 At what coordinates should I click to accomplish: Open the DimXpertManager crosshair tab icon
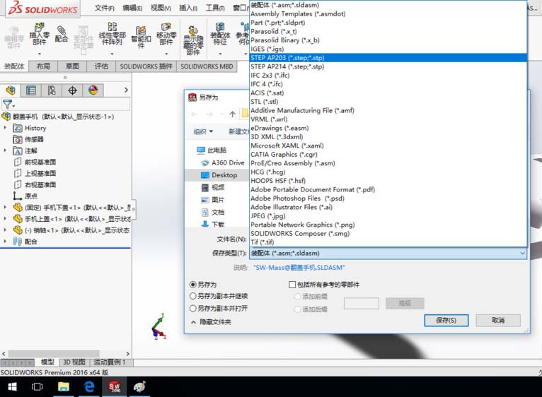tap(72, 90)
